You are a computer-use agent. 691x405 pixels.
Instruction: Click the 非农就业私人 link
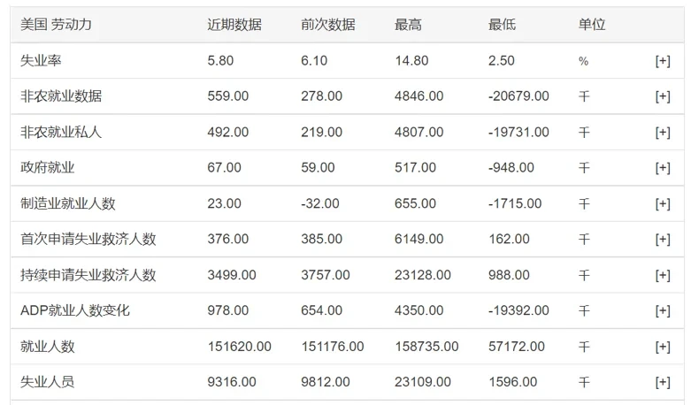pos(61,133)
